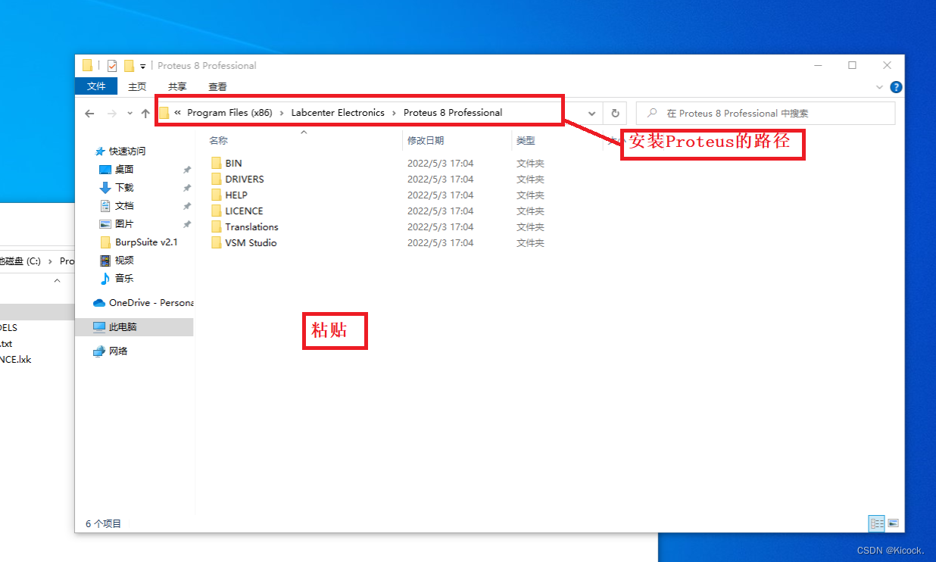Switch to large thumbnails view icon
The image size is (936, 562).
point(893,523)
